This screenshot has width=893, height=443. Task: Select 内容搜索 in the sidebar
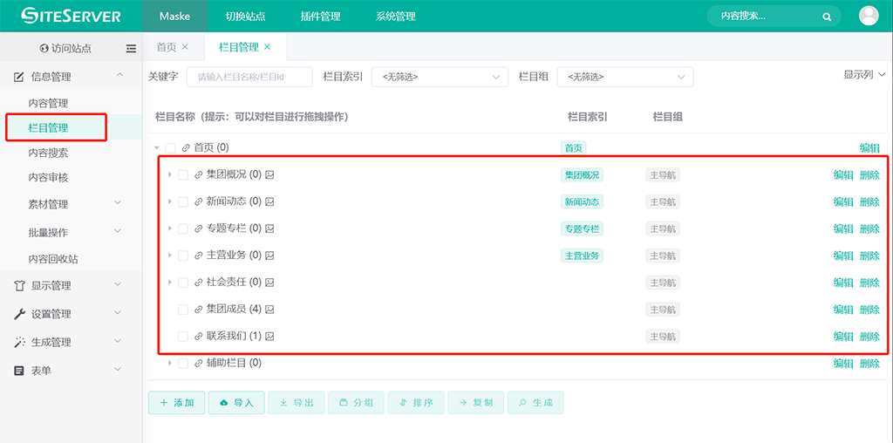(49, 153)
